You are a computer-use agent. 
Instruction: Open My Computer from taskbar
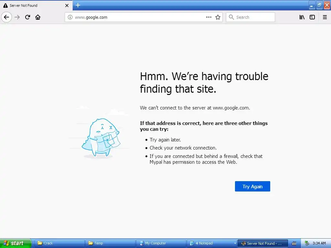(x=161, y=243)
